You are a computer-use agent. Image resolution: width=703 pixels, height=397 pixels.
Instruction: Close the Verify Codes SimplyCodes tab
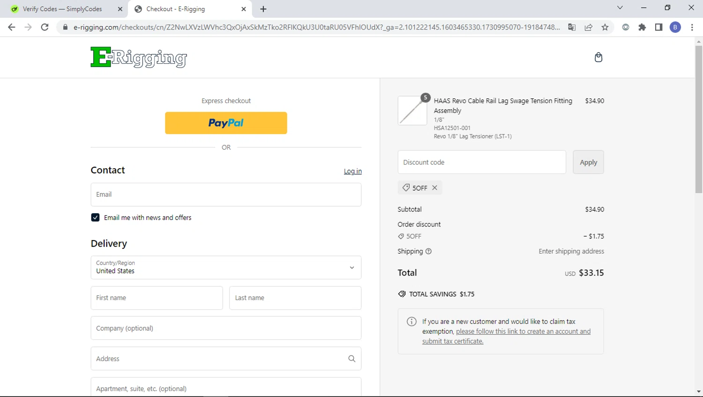click(x=120, y=9)
